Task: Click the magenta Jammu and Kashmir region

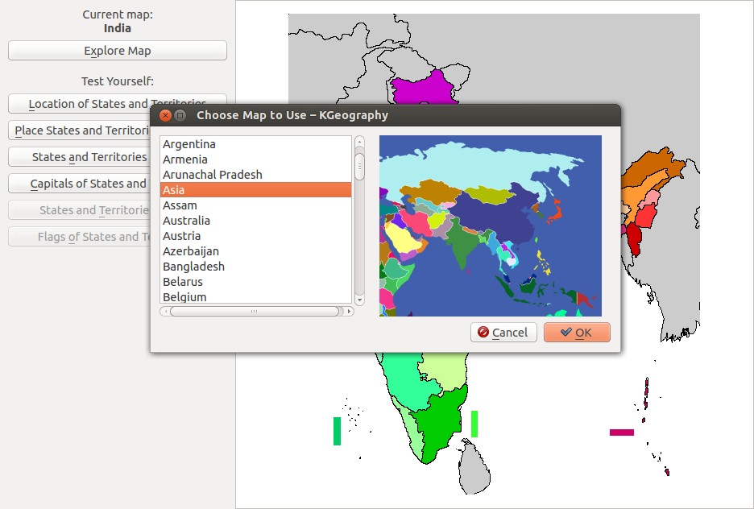Action: (x=423, y=89)
